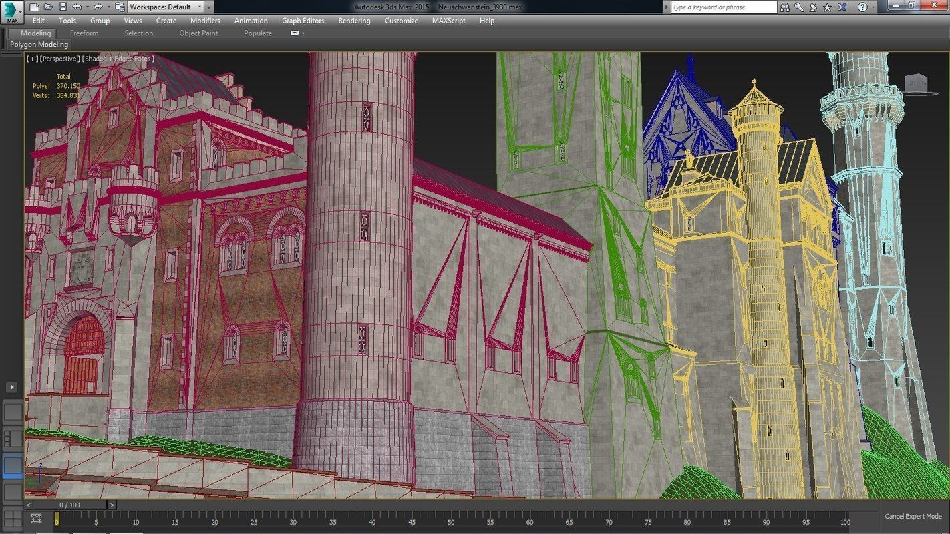The height and width of the screenshot is (534, 950).
Task: Open the Autodesk Exchange X icon
Action: [x=842, y=7]
